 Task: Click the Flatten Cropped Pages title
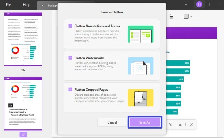[91, 90]
